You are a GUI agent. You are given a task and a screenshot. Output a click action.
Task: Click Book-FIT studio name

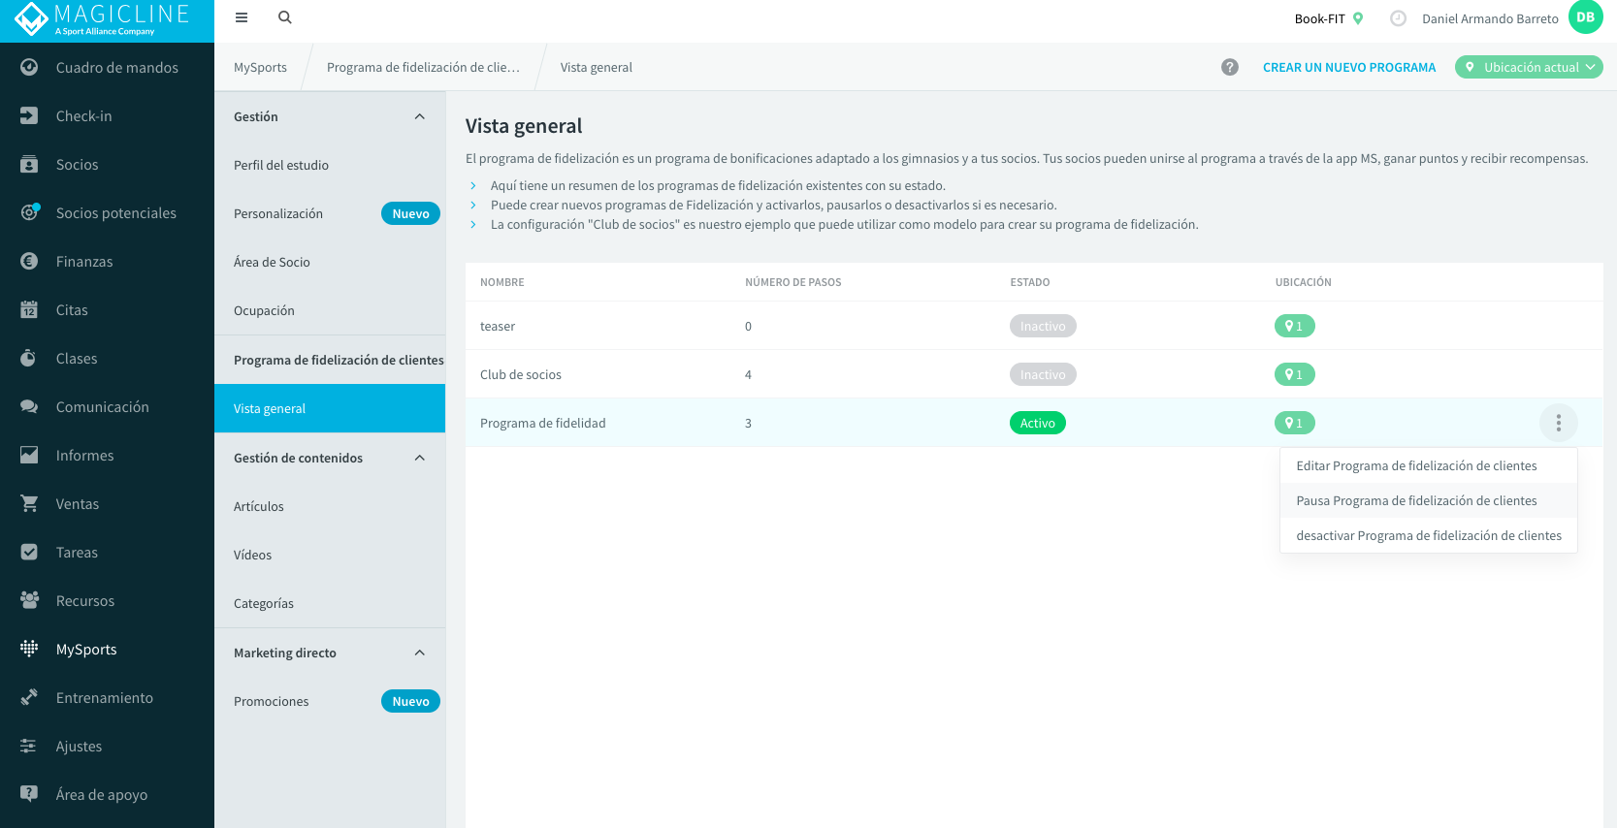[1319, 18]
